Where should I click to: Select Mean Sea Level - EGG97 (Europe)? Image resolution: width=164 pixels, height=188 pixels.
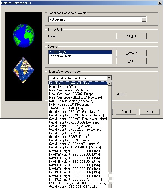78,94
